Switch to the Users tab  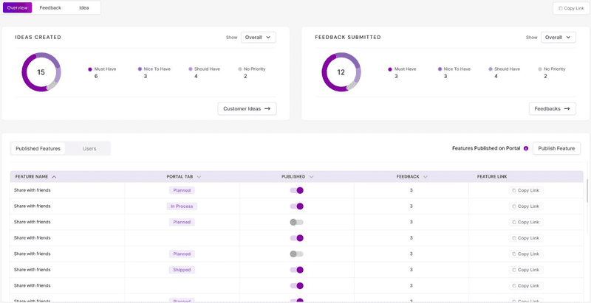(89, 148)
